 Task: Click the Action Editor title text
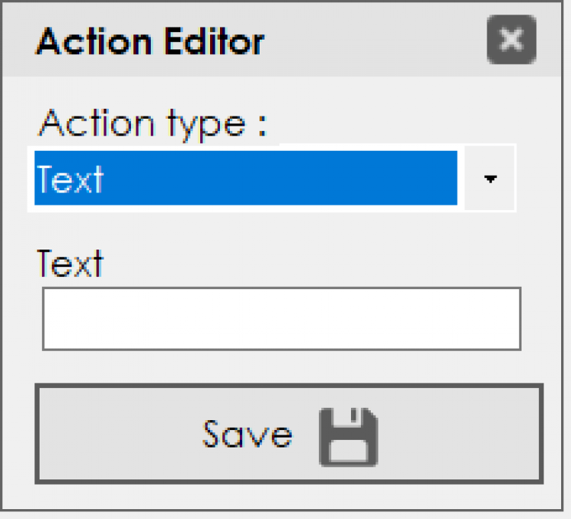(x=150, y=41)
